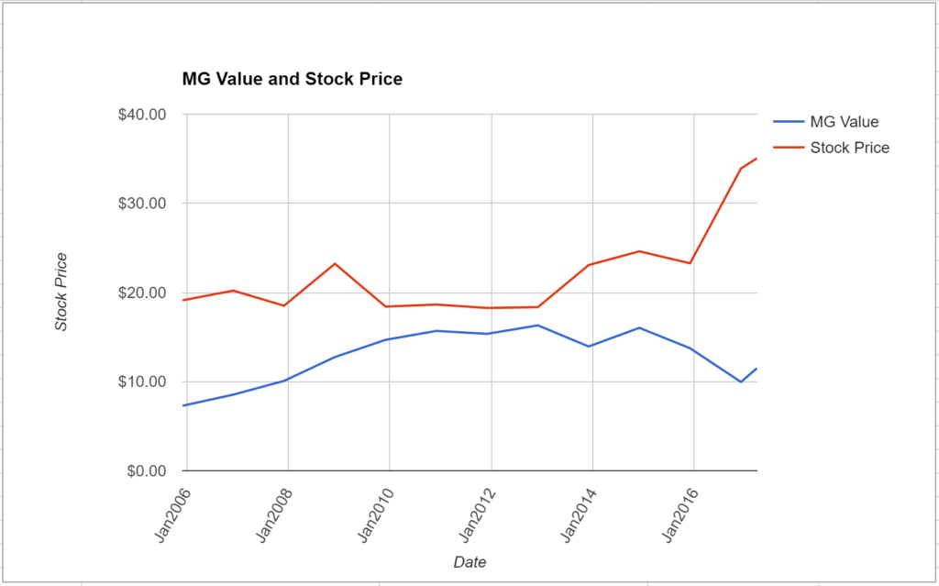Click the $0.00 vertical axis label
The height and width of the screenshot is (586, 939).
(146, 471)
